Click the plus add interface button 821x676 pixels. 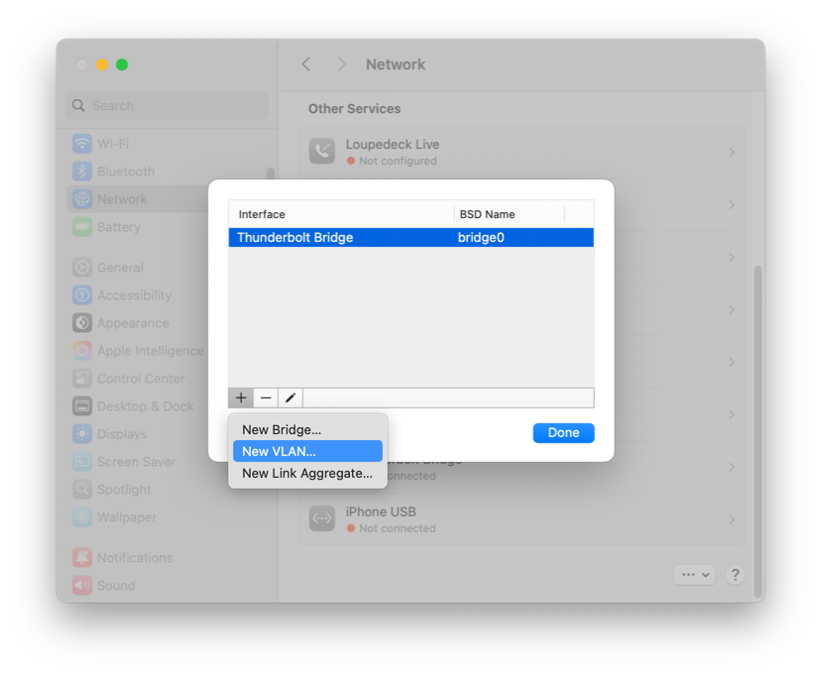click(x=241, y=397)
